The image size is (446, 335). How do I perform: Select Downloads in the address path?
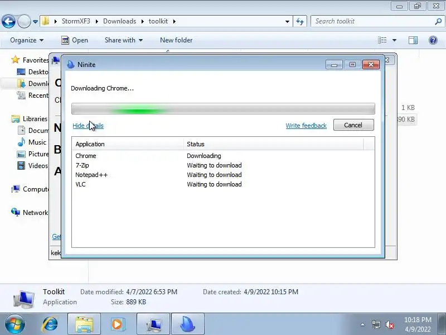tap(119, 21)
